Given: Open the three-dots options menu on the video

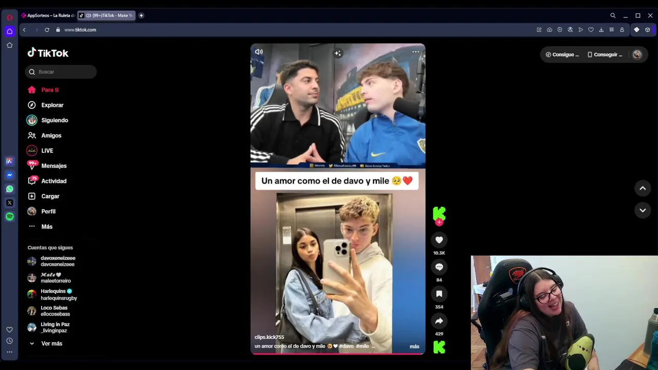Looking at the screenshot, I should point(415,52).
